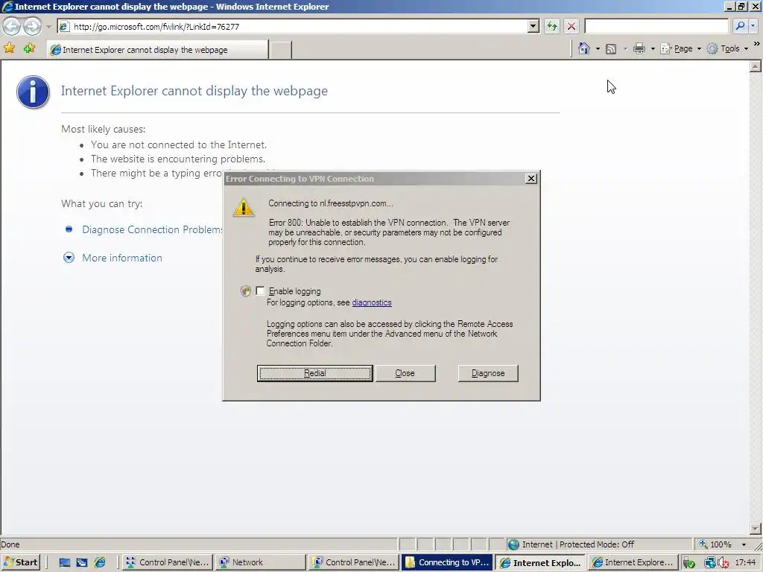The height and width of the screenshot is (572, 763).
Task: Expand the toolbar overflow chevron
Action: 757,44
